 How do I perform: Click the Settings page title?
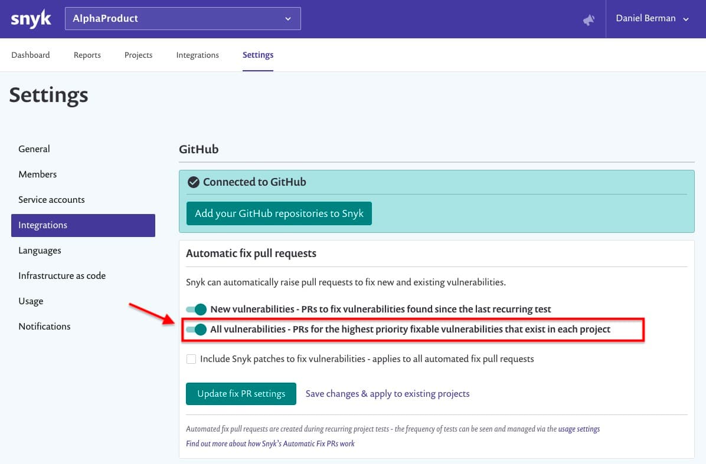tap(48, 96)
